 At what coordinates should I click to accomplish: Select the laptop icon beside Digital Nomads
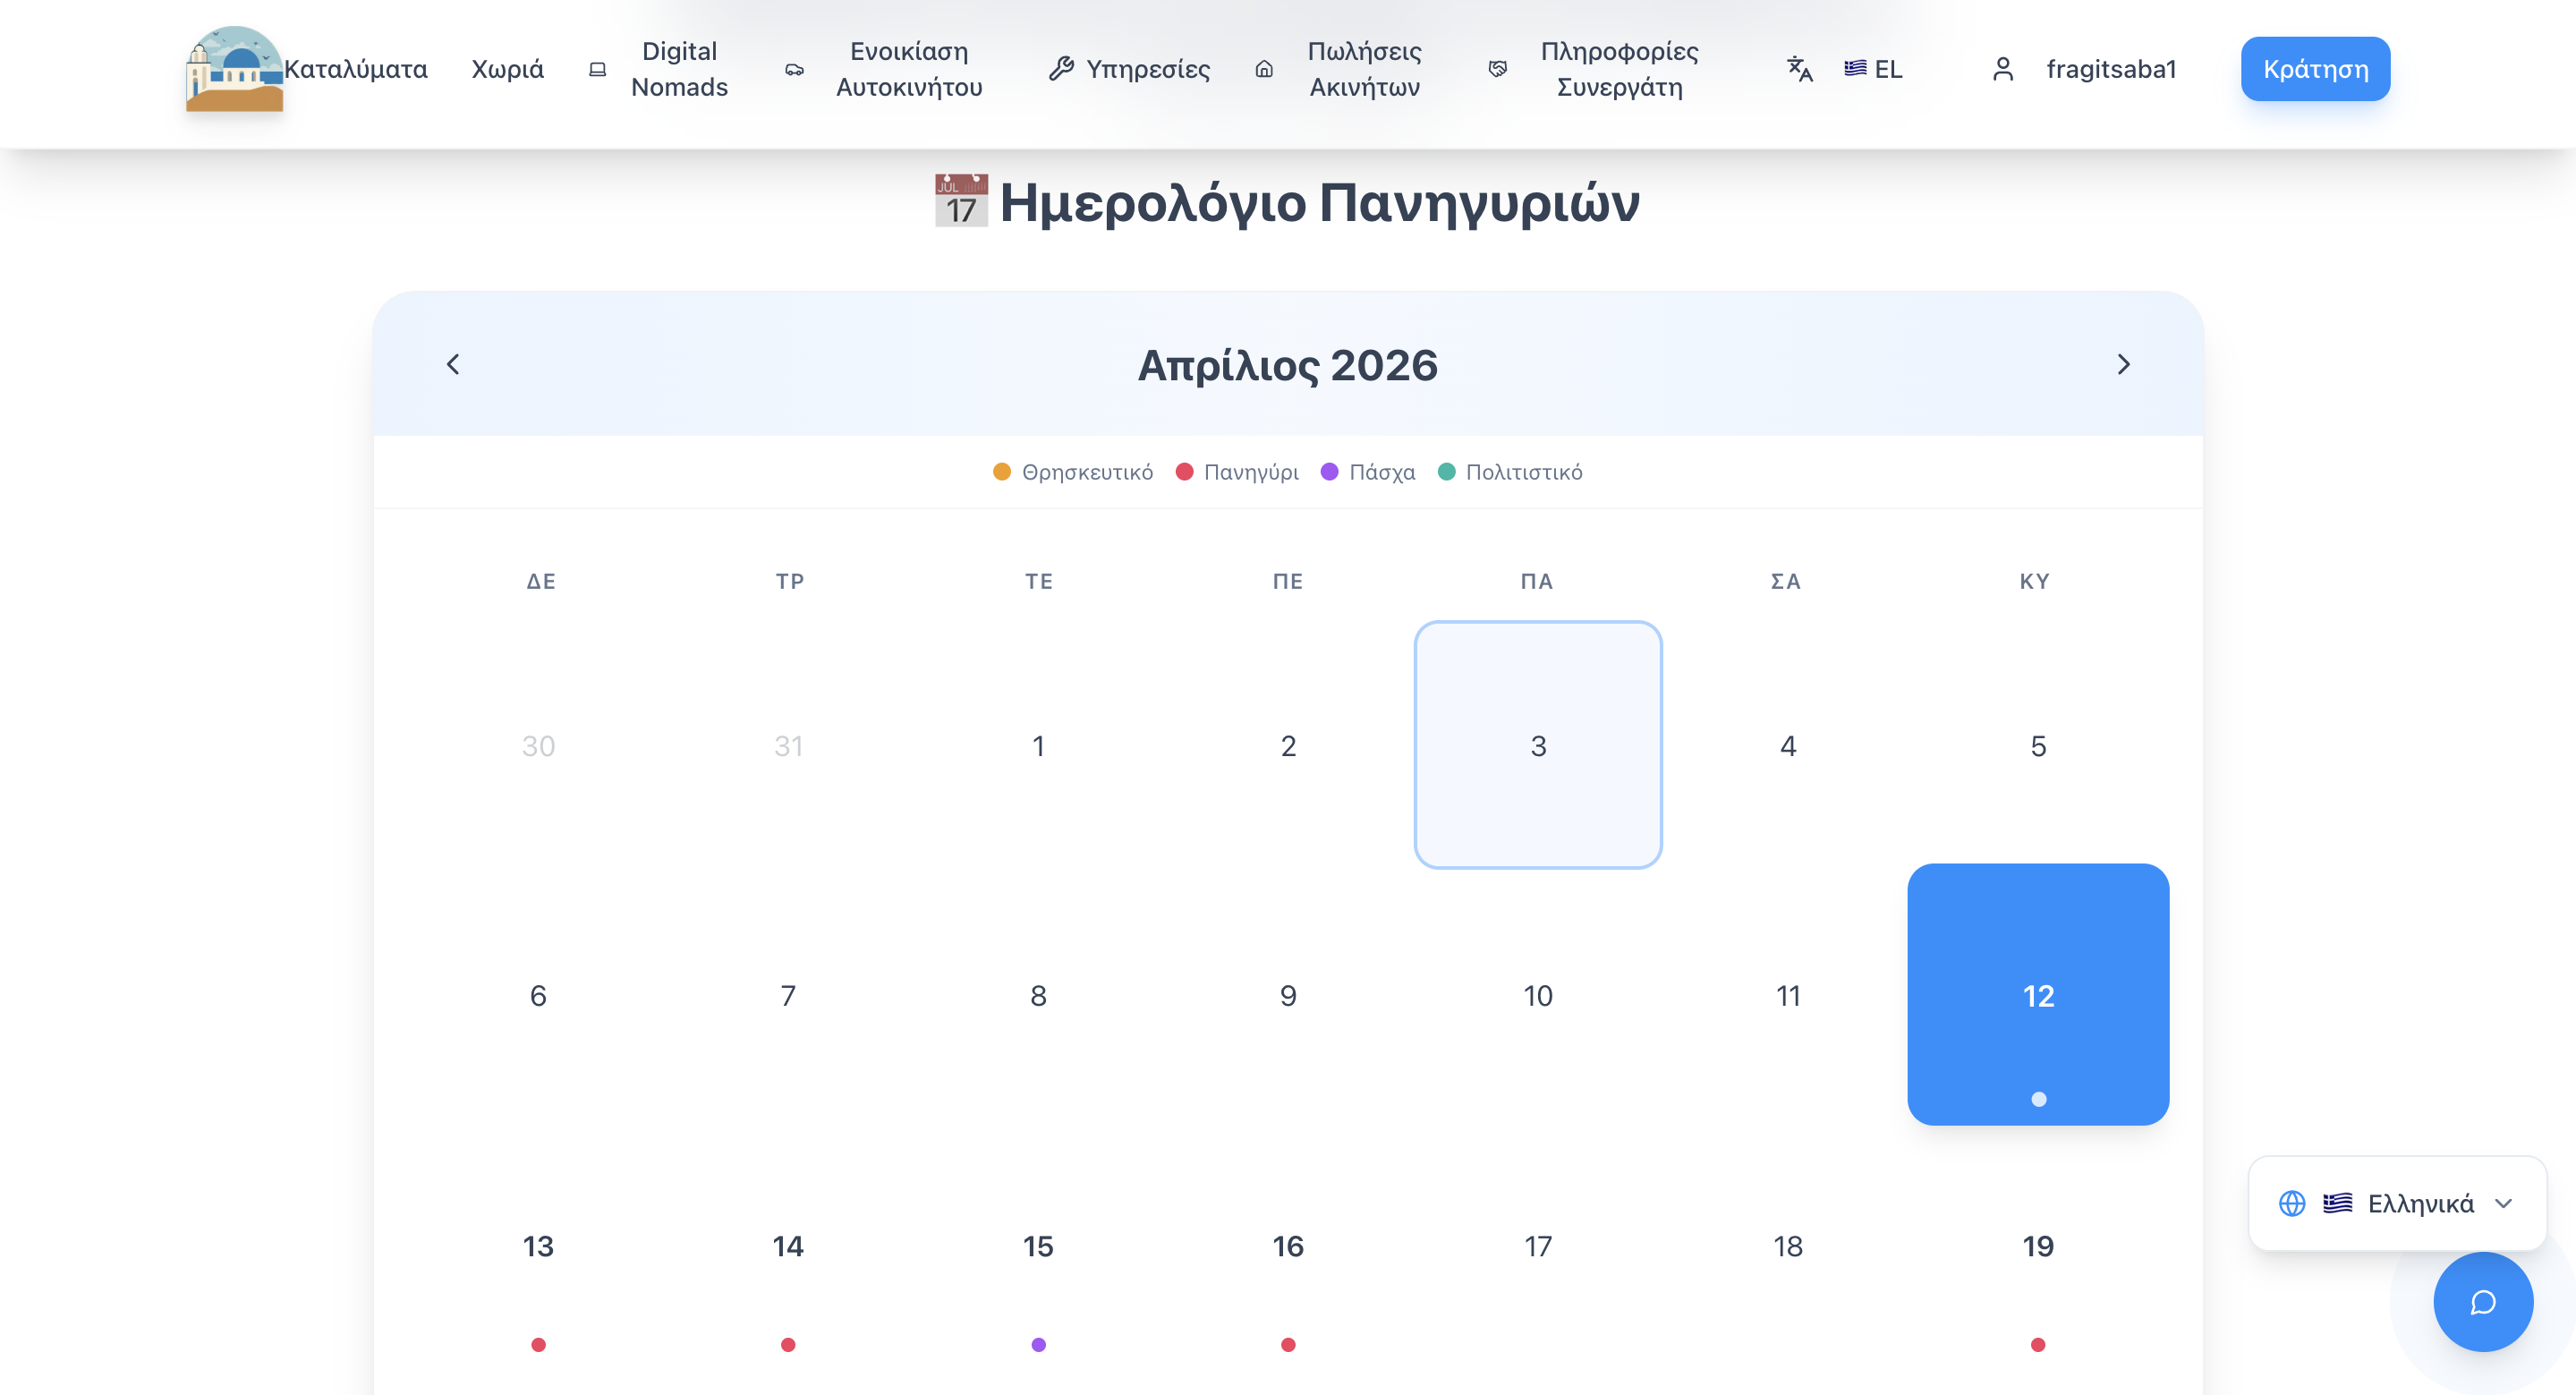[x=597, y=68]
